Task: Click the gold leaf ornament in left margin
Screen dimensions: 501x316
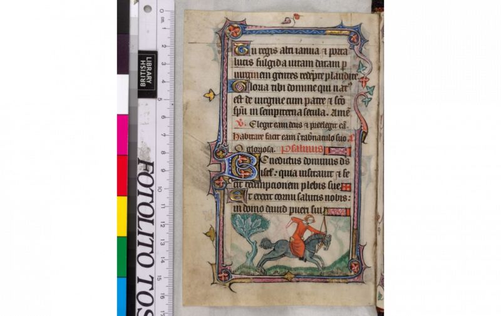Action: click(209, 96)
